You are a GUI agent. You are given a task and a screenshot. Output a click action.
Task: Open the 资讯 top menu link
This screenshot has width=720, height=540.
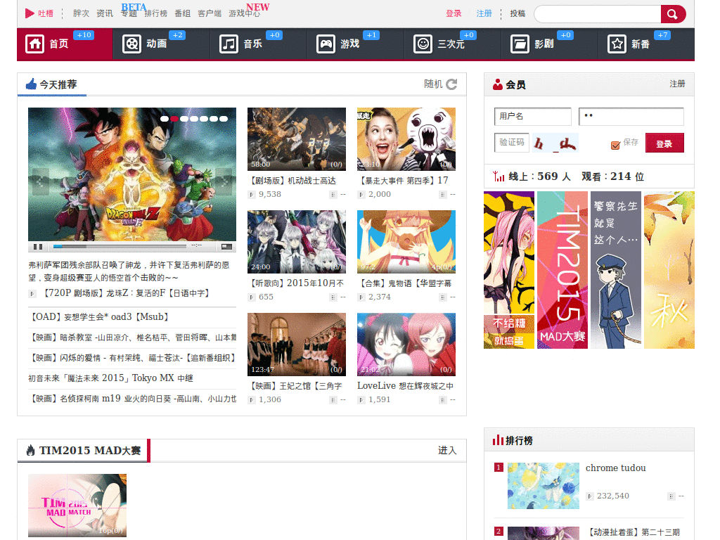tap(104, 13)
